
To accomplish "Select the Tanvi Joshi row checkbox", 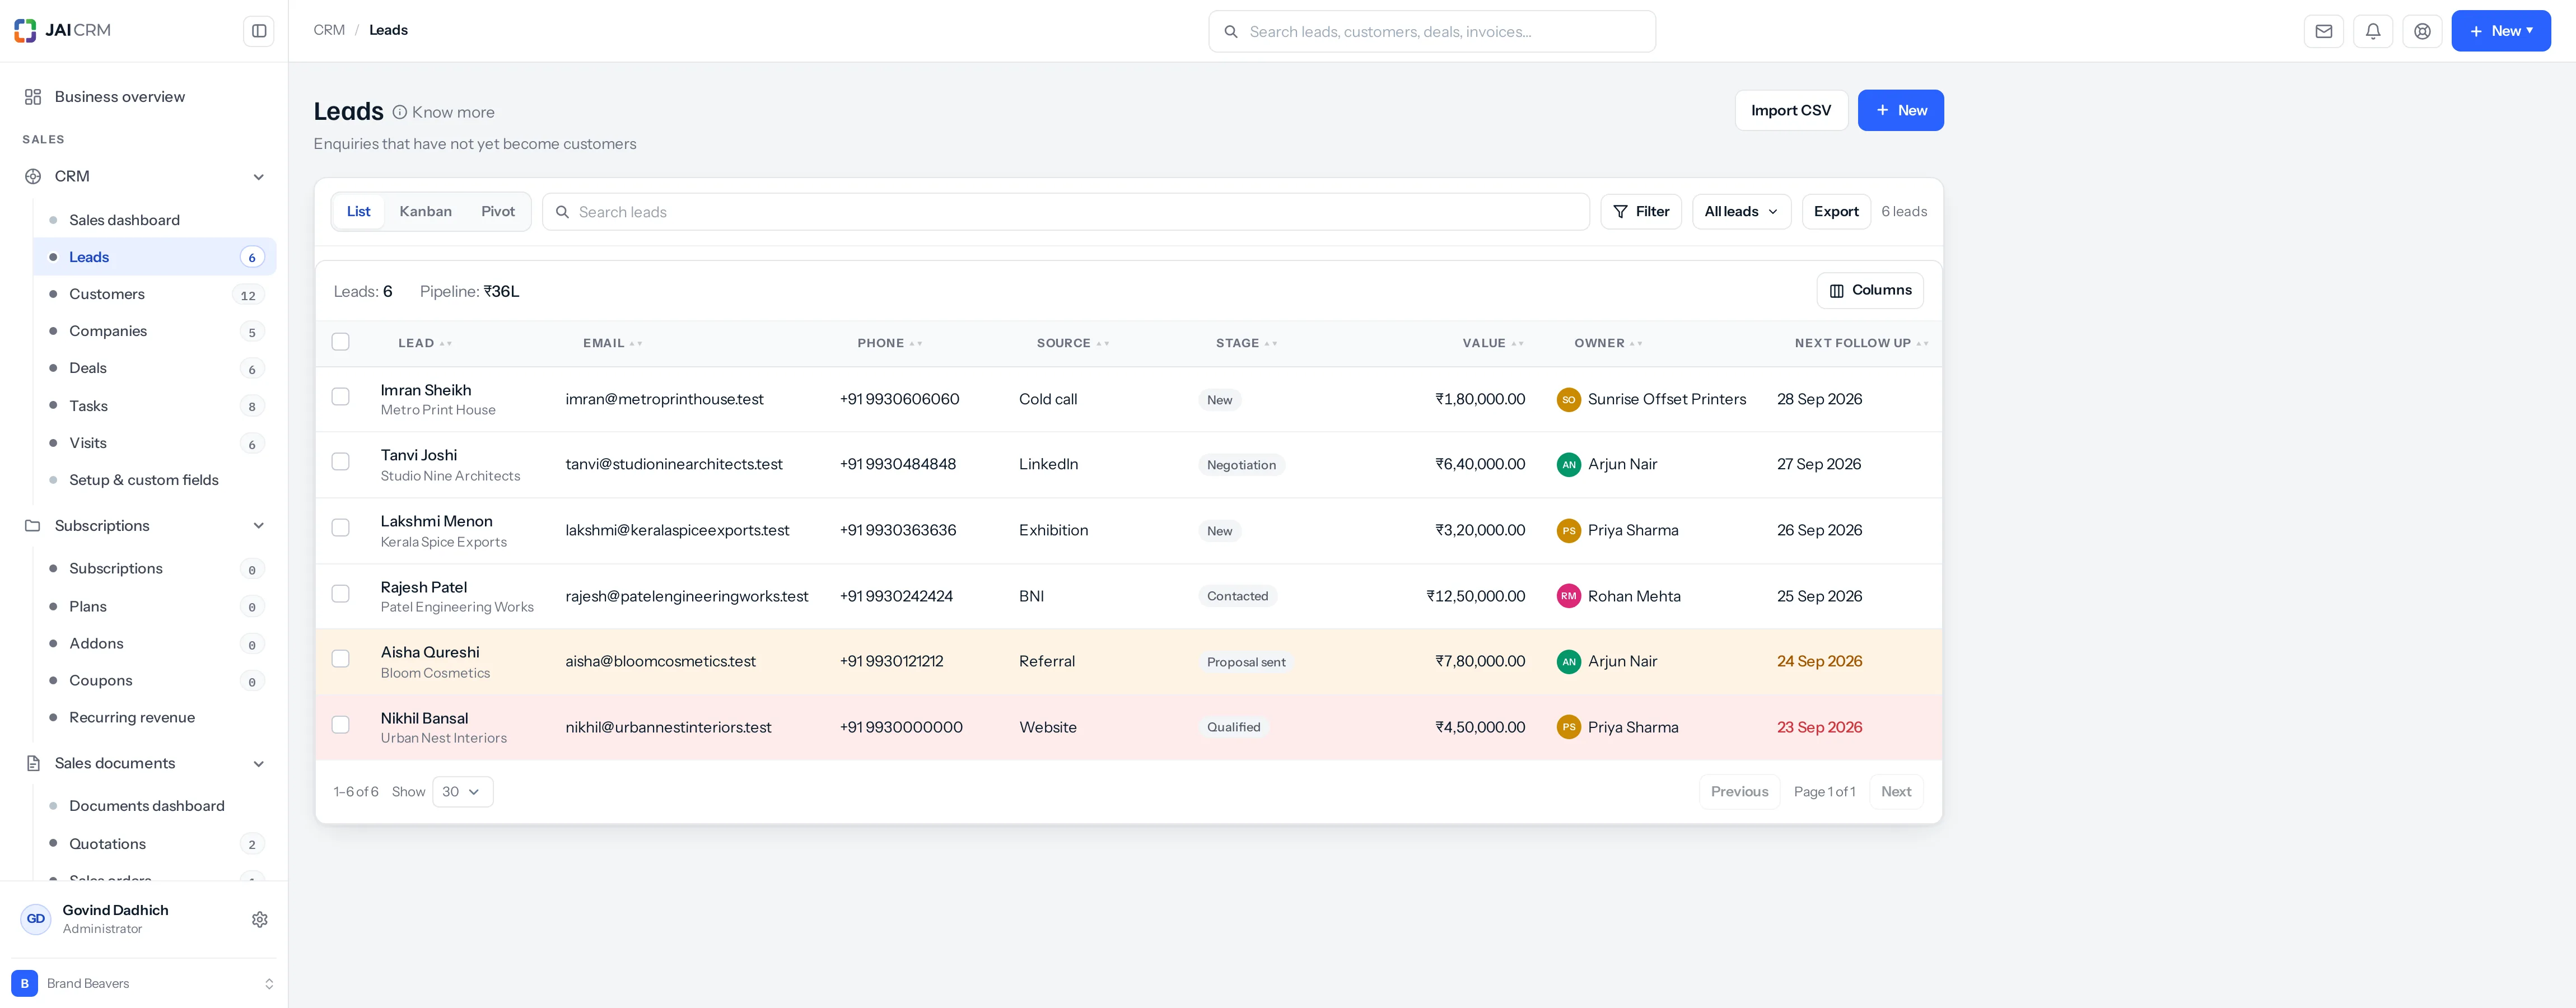I will coord(341,462).
